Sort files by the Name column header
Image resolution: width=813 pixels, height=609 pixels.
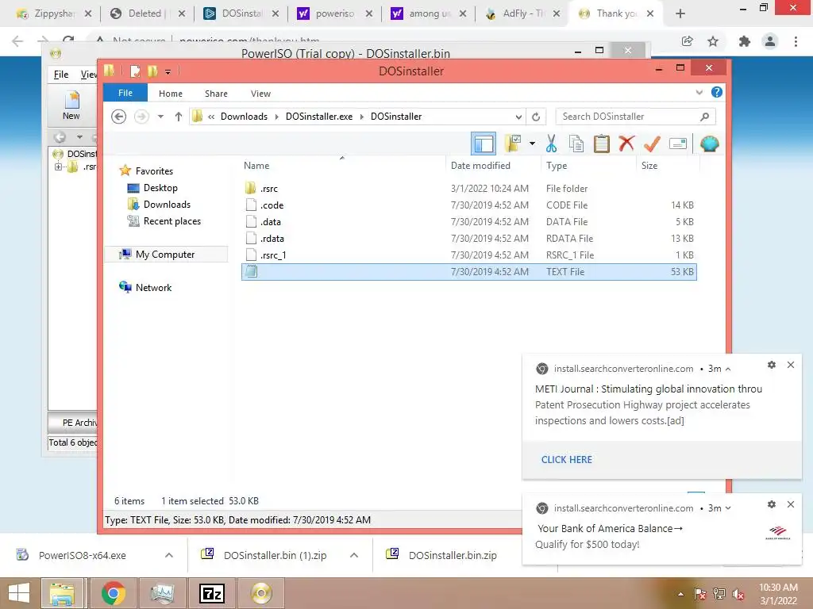(x=256, y=166)
